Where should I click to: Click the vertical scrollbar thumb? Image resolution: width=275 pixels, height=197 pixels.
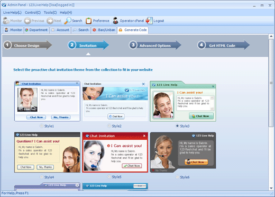click(x=271, y=83)
